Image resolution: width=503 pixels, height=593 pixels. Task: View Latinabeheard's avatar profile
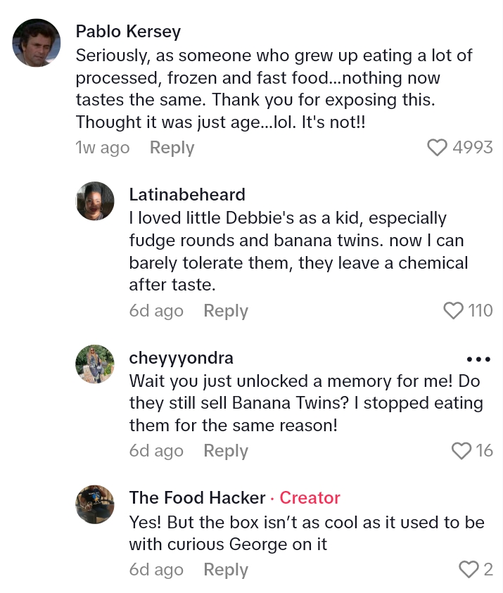click(x=95, y=201)
